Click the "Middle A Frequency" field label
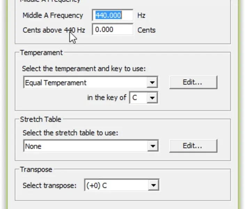The image size is (245, 209). [53, 15]
